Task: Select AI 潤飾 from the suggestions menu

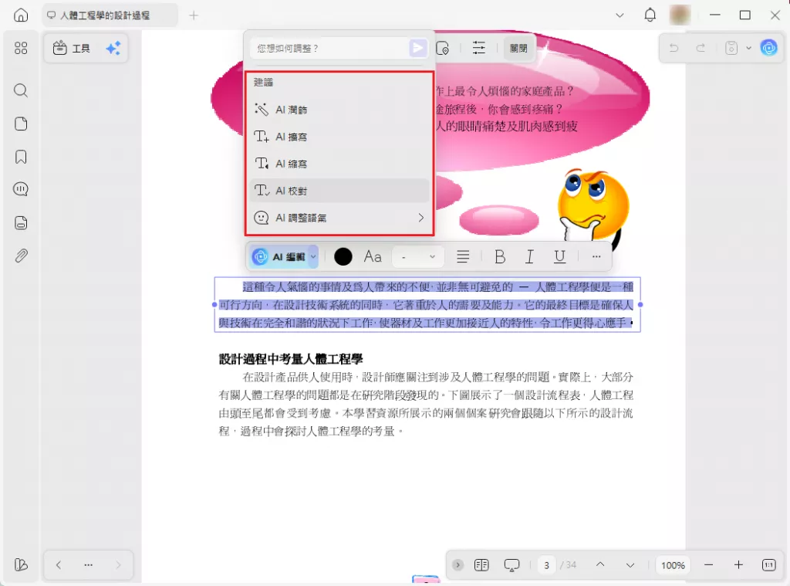Action: [291, 109]
